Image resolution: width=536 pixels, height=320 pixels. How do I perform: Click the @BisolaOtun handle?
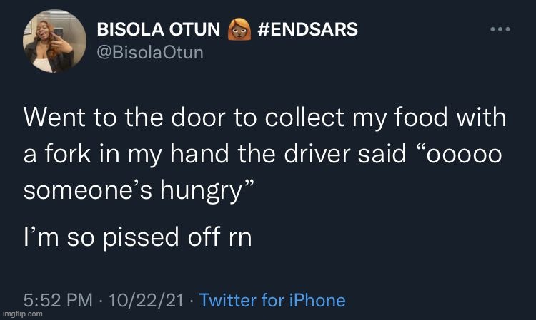click(149, 53)
